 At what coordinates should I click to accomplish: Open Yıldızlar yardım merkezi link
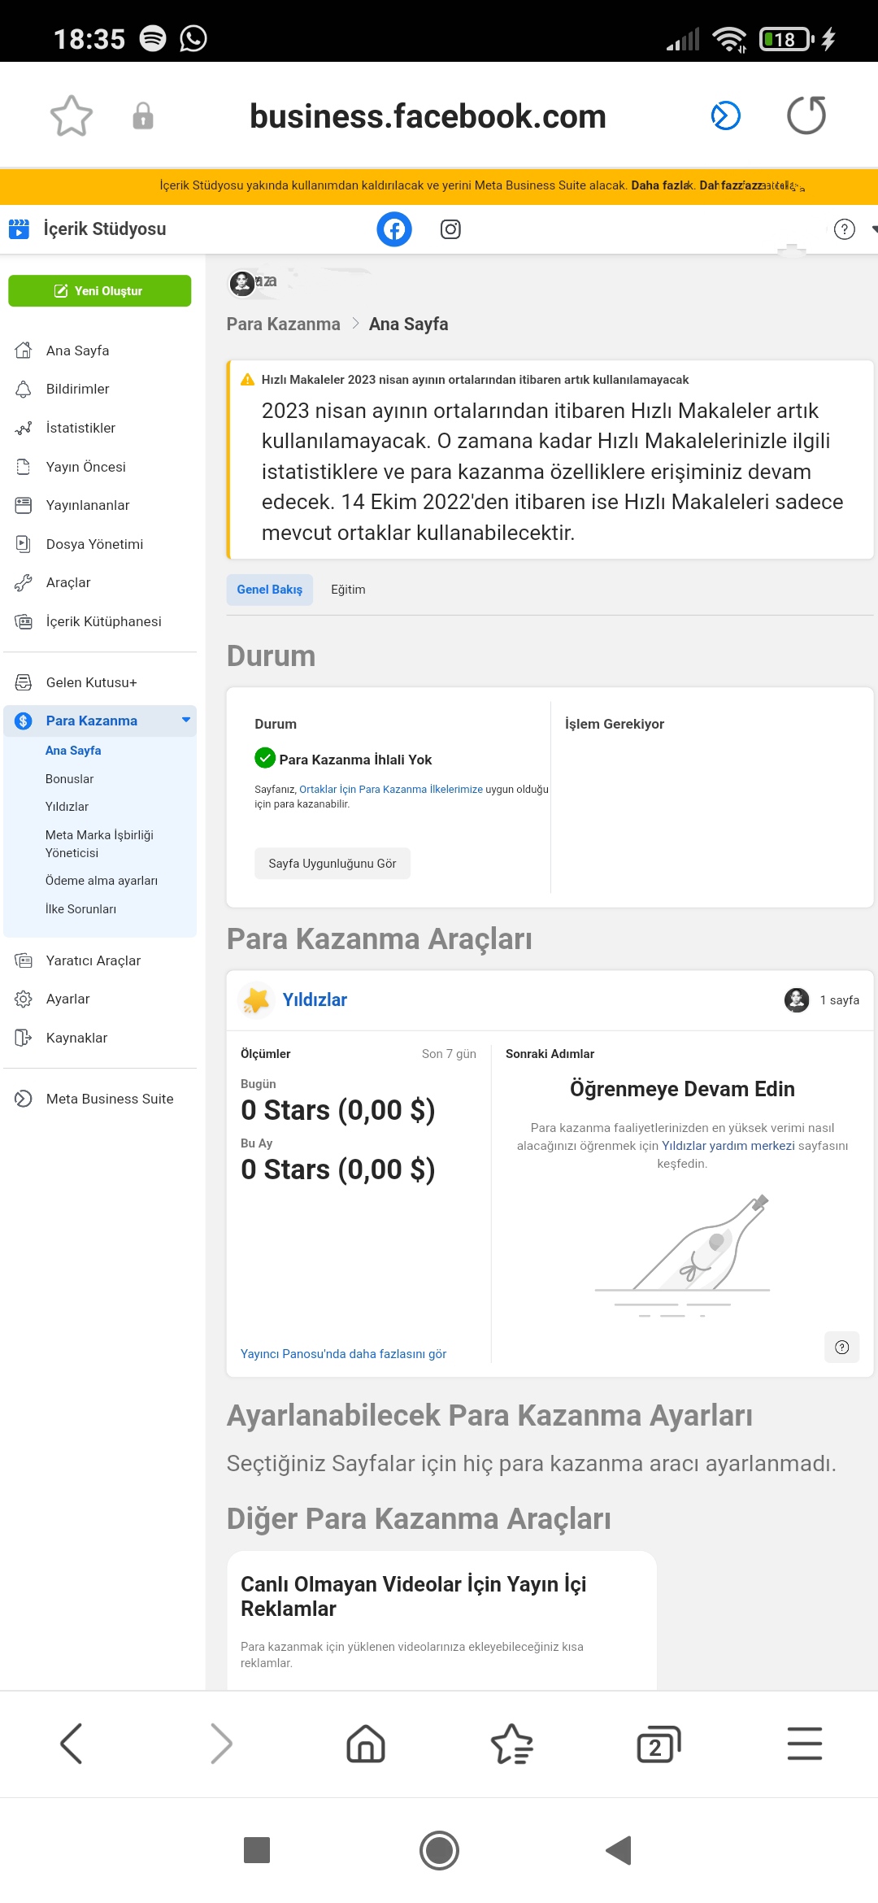point(728,1145)
